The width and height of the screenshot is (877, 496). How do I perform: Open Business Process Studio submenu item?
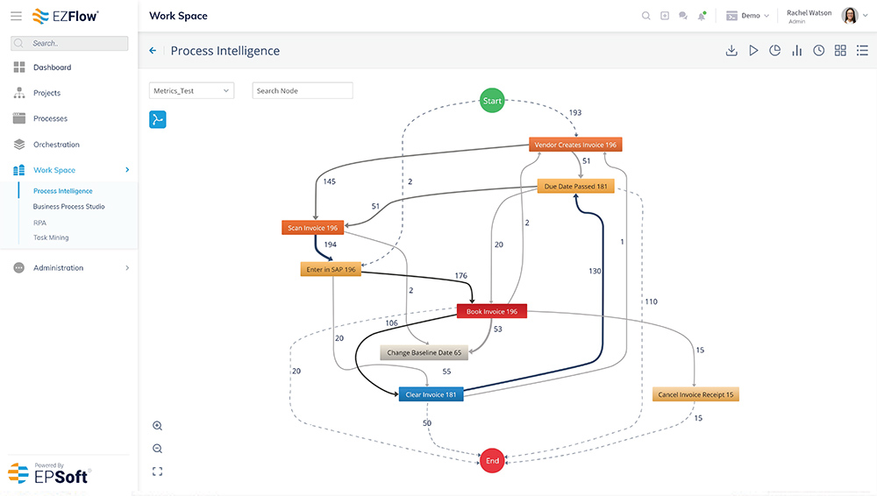[x=68, y=206]
